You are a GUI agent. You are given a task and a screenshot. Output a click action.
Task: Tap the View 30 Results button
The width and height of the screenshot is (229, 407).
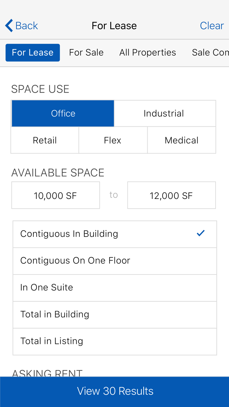[114, 391]
